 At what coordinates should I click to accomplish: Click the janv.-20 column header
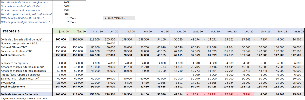61,31
